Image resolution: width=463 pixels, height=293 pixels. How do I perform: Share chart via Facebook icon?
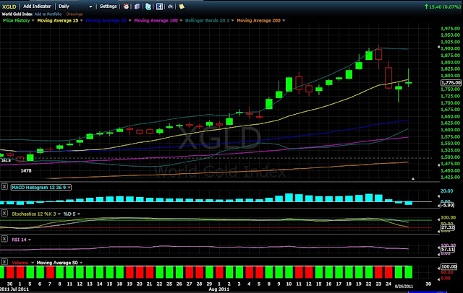click(x=159, y=6)
